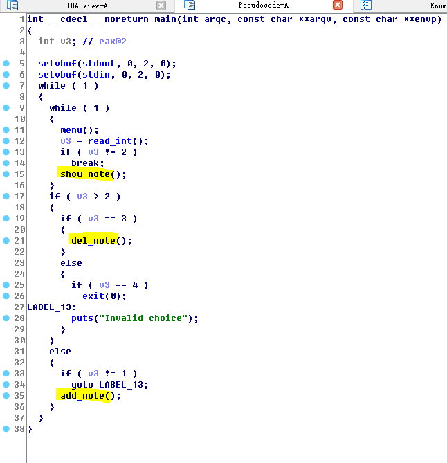This screenshot has width=447, height=463.
Task: Toggle breakpoint dot on line 5
Action: click(x=6, y=64)
